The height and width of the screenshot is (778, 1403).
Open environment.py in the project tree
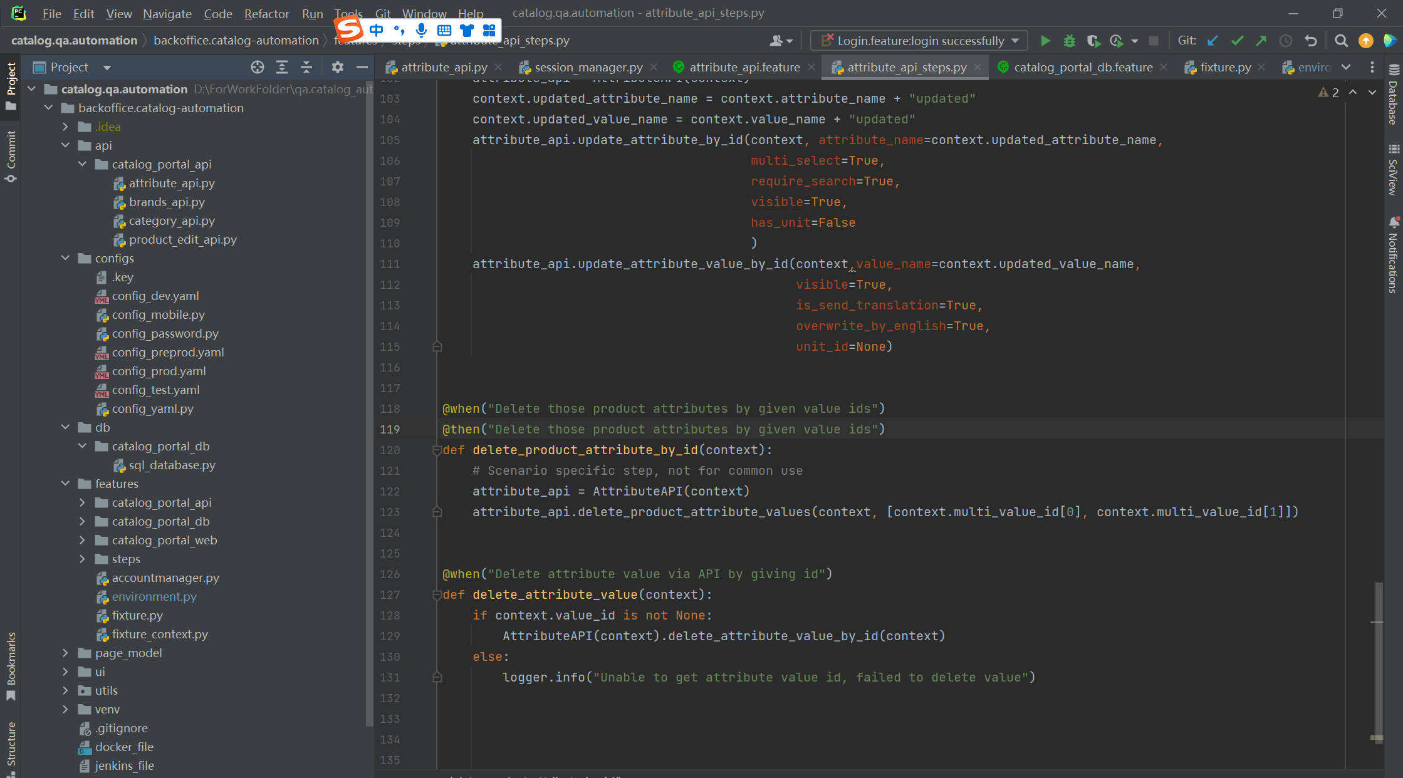154,596
